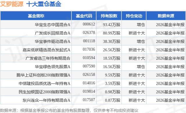Select the 持有股数 column header
186x113 pixels.
tap(109, 16)
